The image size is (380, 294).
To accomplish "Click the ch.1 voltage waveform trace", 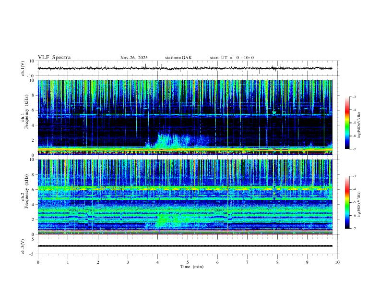I will tap(185, 68).
